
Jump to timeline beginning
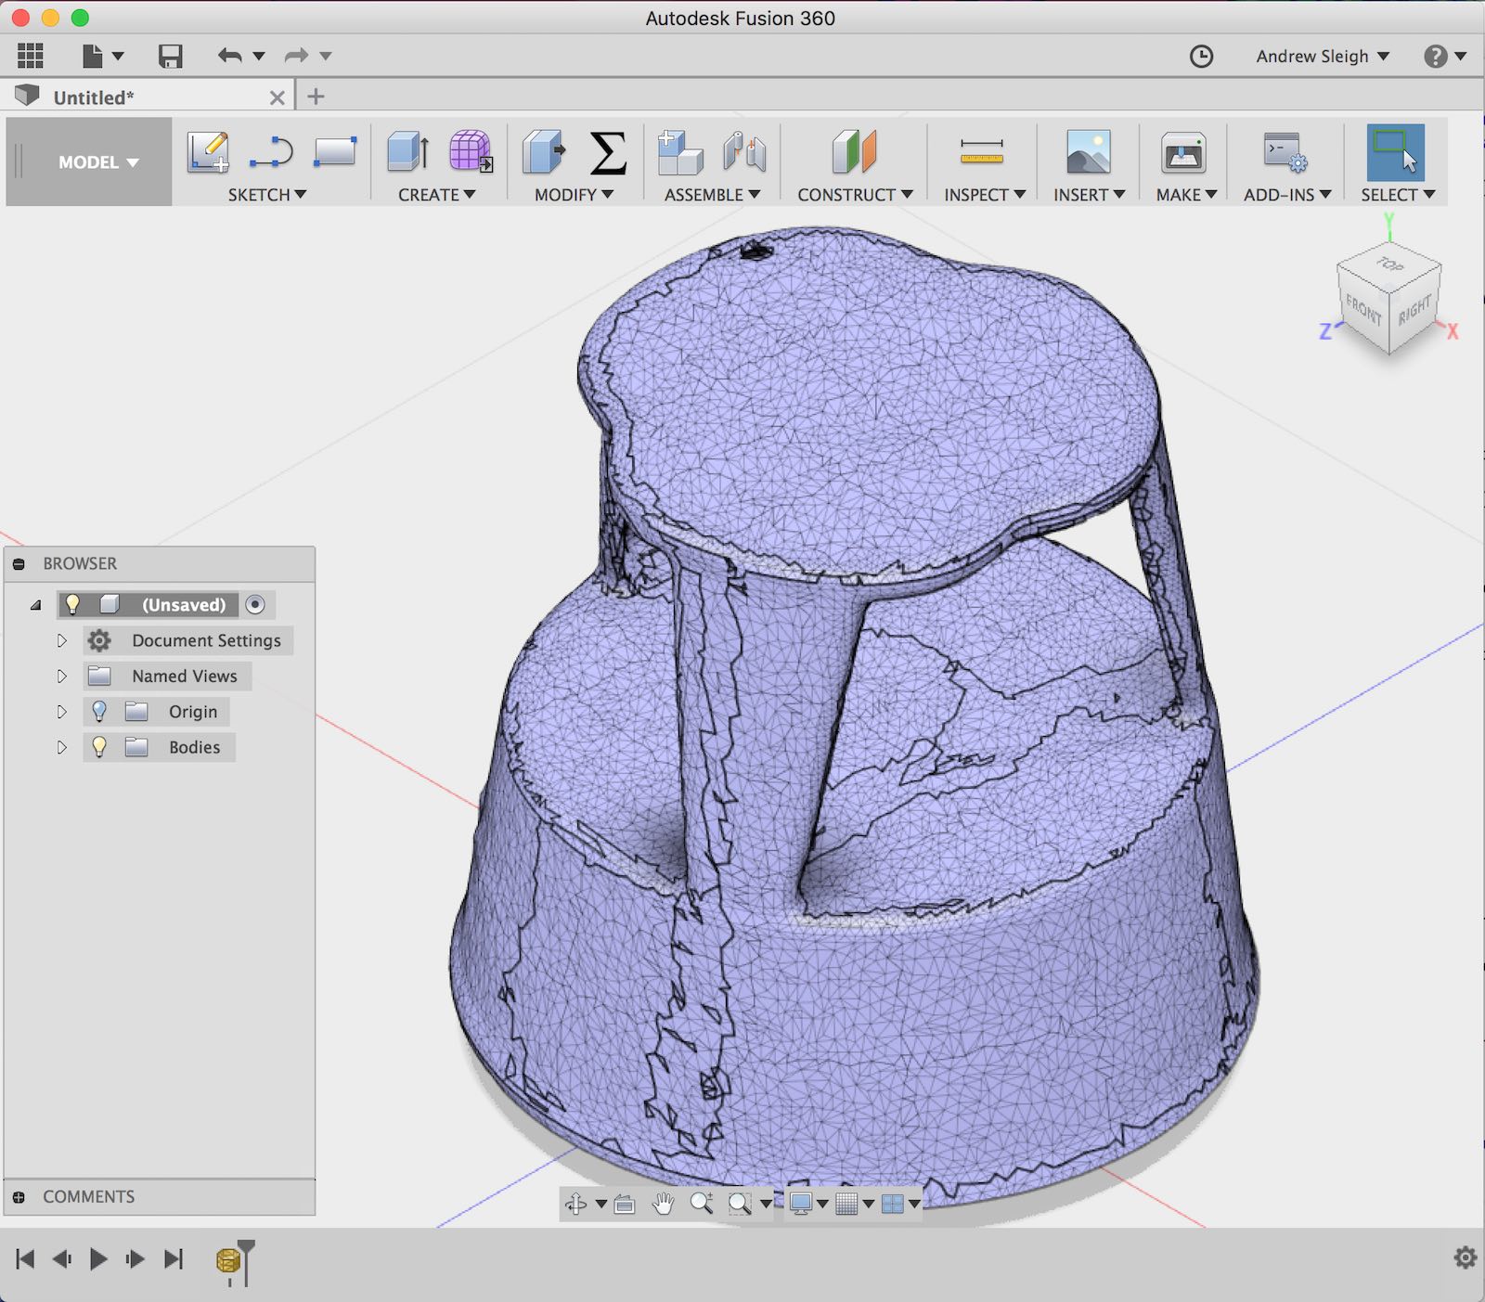(x=25, y=1259)
